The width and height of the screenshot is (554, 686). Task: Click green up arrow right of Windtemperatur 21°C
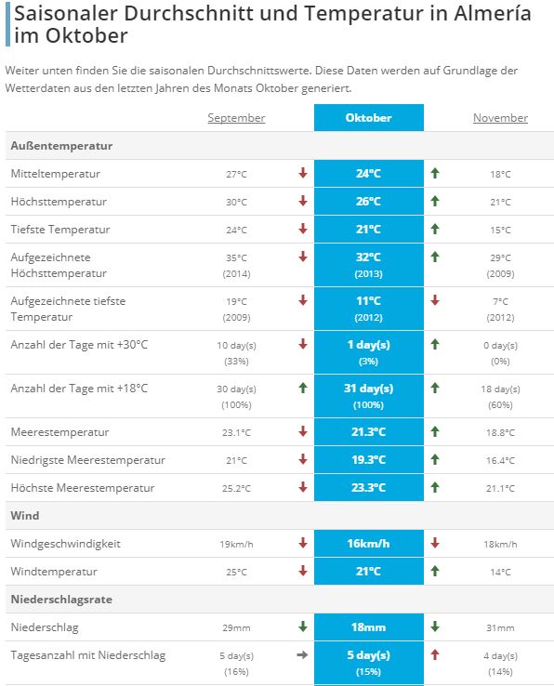pyautogui.click(x=434, y=572)
